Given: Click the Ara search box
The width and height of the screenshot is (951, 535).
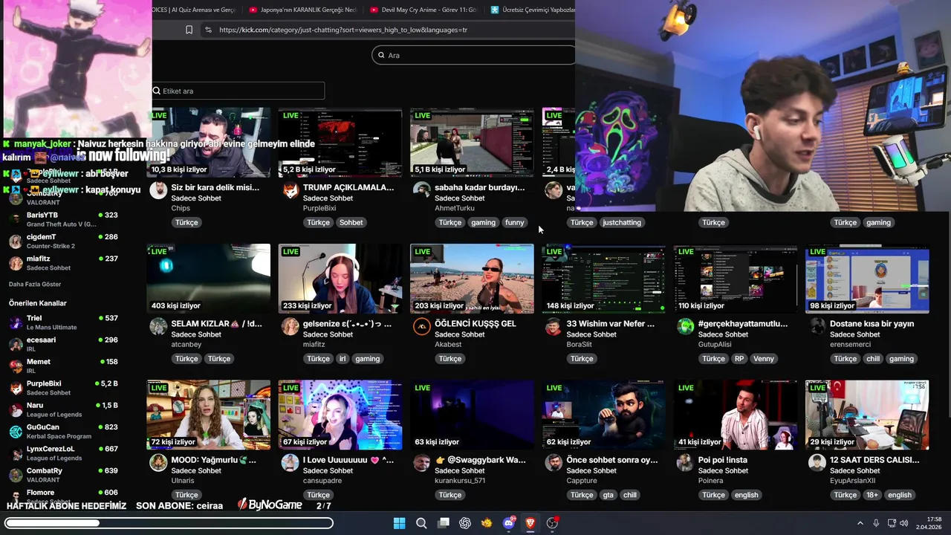Looking at the screenshot, I should 474,55.
